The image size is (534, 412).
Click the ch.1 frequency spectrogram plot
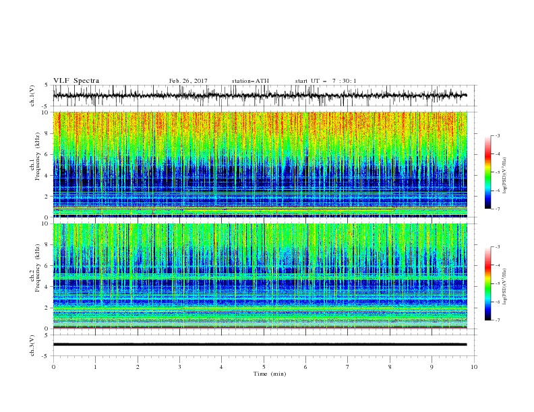pyautogui.click(x=260, y=164)
